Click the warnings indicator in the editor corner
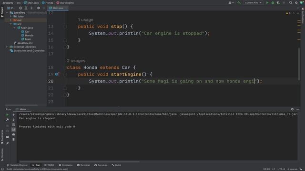 point(288,13)
